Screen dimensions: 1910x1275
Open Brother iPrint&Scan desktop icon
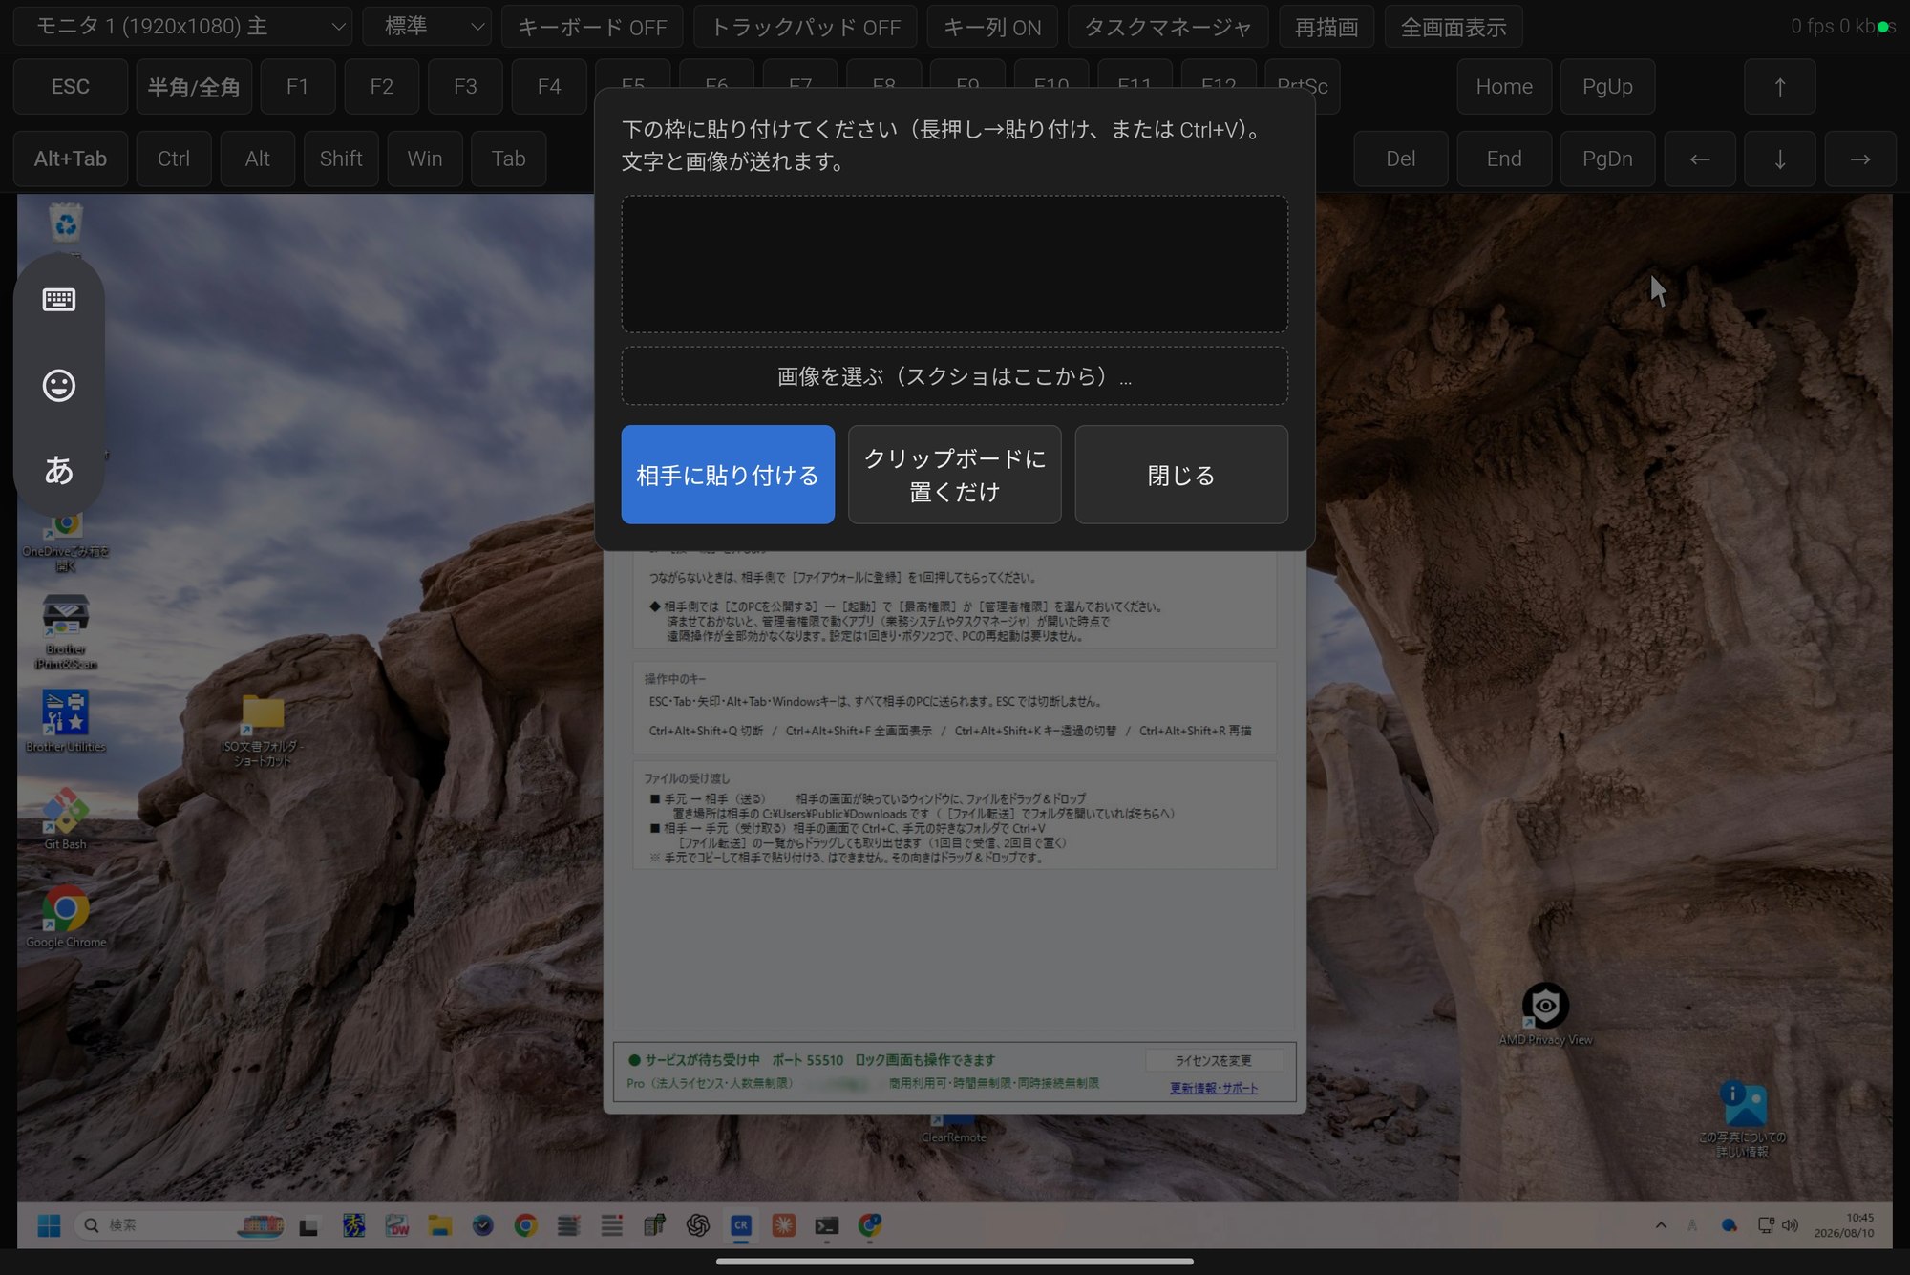(66, 630)
